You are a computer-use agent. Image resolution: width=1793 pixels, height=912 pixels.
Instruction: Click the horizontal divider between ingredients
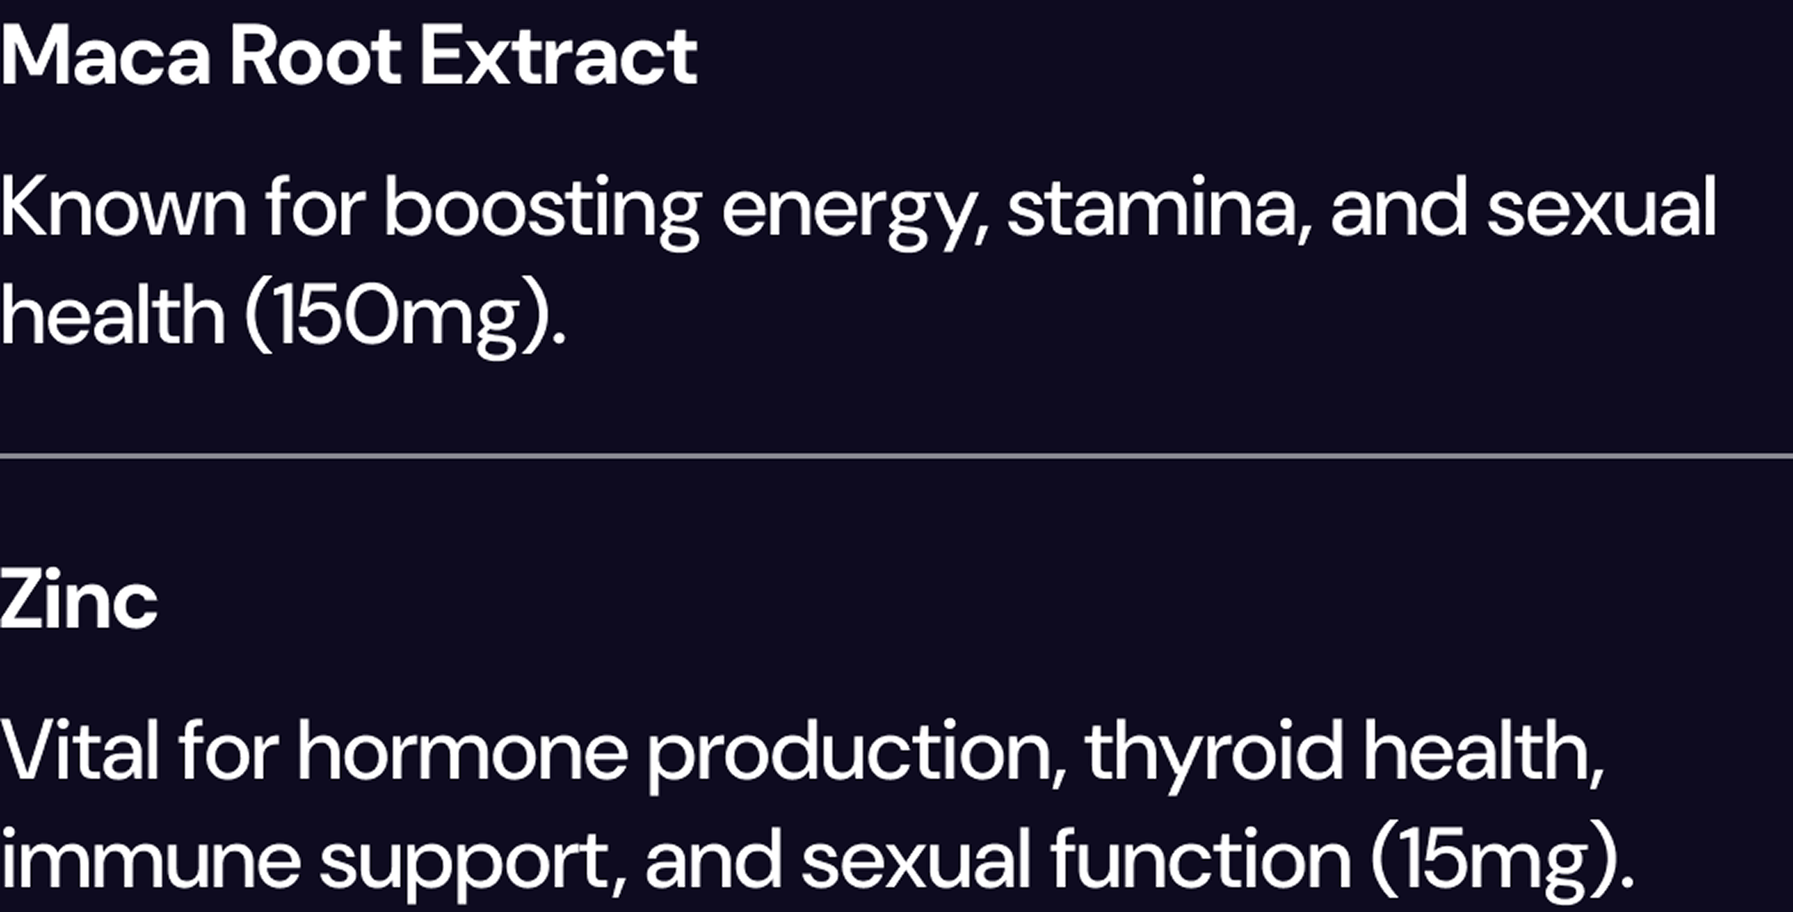(896, 456)
